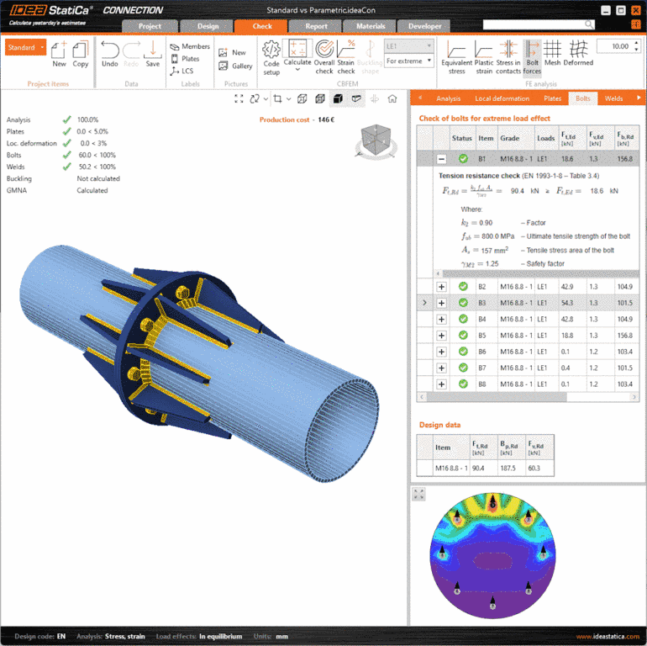This screenshot has height=646, width=647.
Task: Expand bolt B6 details row
Action: [441, 352]
